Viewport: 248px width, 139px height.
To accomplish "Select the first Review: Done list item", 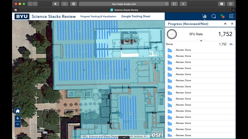I will [x=200, y=50].
